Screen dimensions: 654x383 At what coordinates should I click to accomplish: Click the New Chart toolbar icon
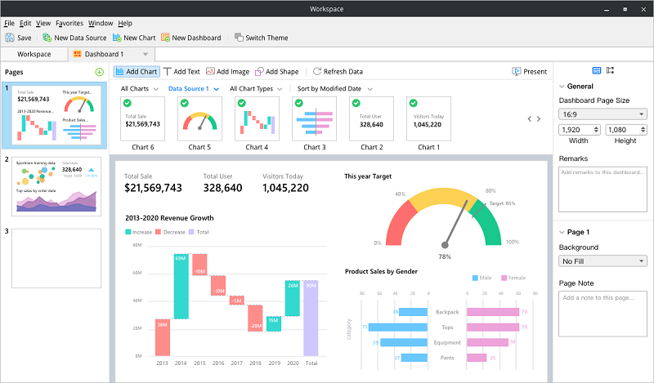(x=118, y=38)
